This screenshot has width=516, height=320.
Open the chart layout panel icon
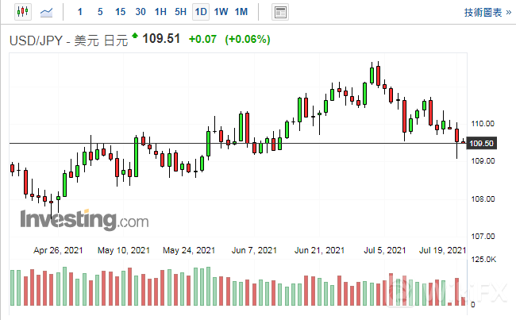tap(279, 12)
